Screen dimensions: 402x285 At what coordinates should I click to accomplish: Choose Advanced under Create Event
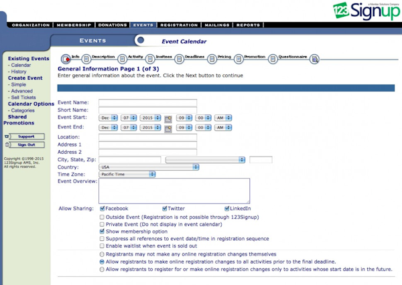click(22, 91)
